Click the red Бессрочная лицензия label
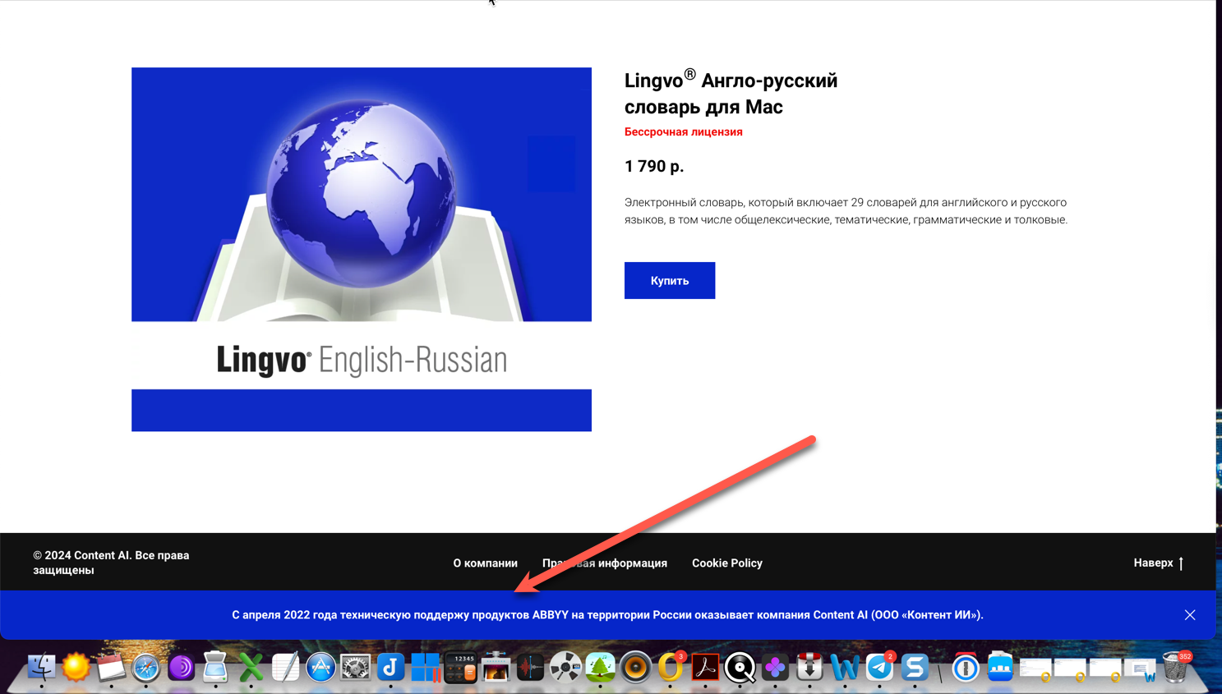The height and width of the screenshot is (694, 1222). 684,132
